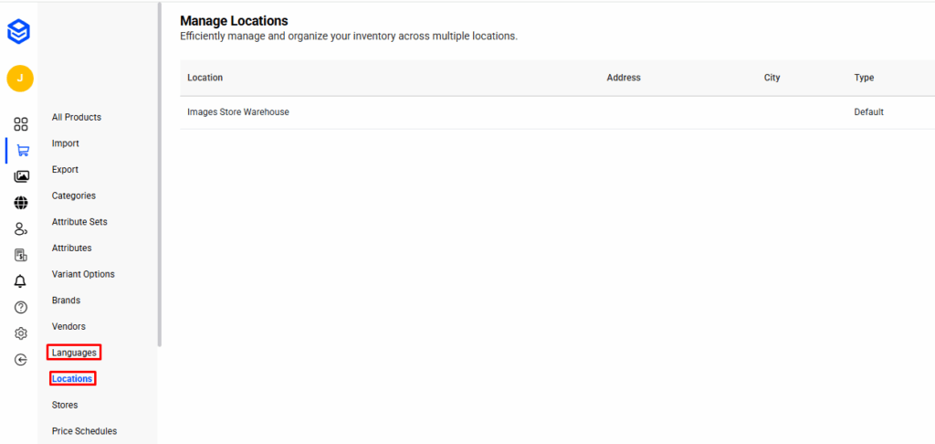Click the app logo at top of sidebar
The height and width of the screenshot is (444, 935).
(x=19, y=32)
